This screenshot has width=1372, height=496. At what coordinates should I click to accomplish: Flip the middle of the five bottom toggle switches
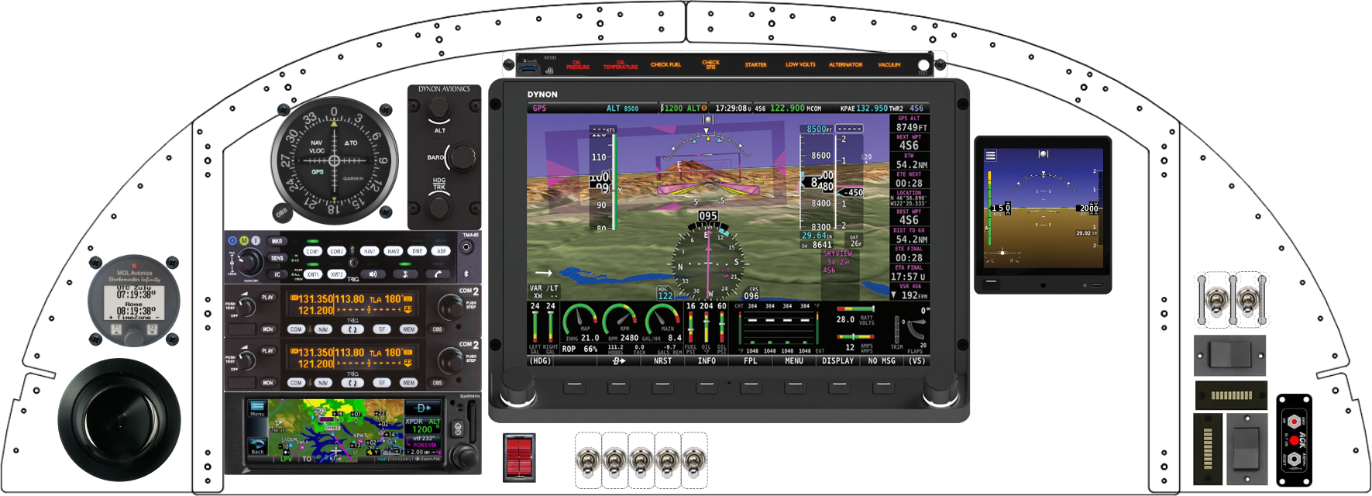click(x=641, y=462)
